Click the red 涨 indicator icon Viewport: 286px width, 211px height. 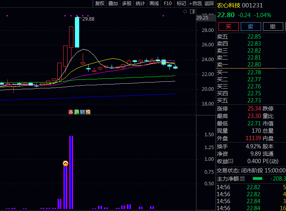click(x=71, y=112)
